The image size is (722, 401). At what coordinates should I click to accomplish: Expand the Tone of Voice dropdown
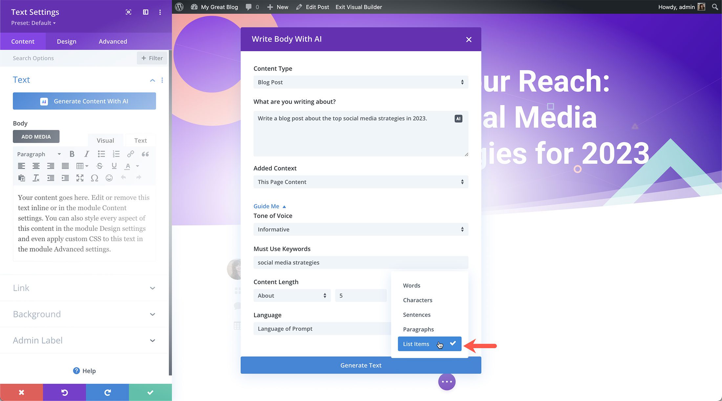(360, 229)
